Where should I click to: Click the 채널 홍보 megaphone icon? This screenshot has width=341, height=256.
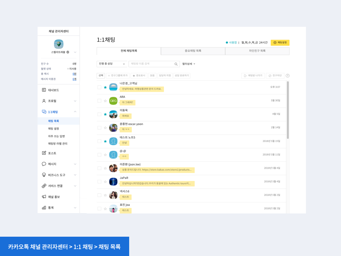[x=44, y=197]
